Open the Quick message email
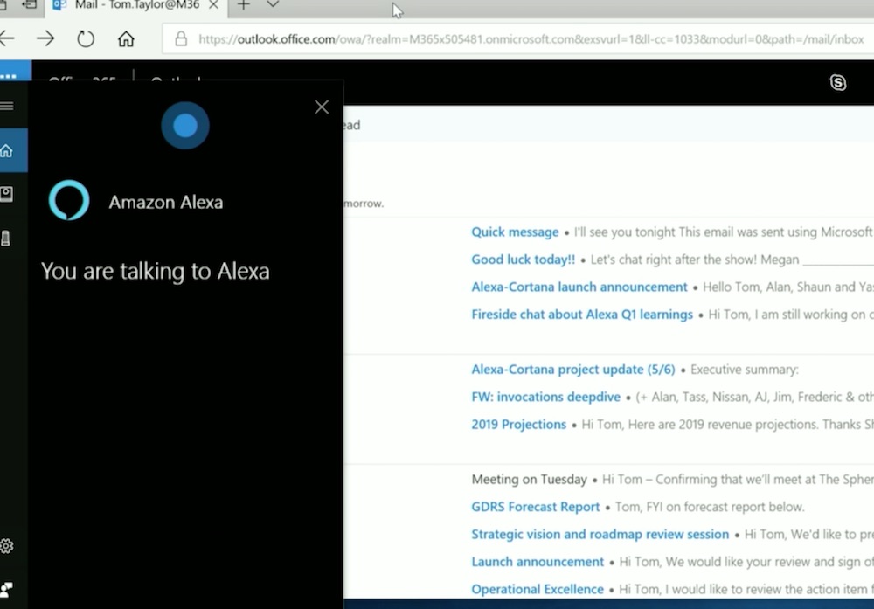 [x=514, y=232]
